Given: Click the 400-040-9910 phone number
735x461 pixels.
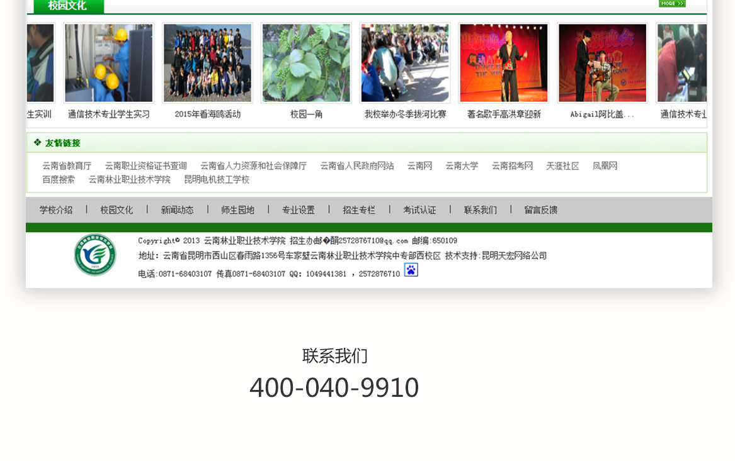Looking at the screenshot, I should click(x=334, y=387).
